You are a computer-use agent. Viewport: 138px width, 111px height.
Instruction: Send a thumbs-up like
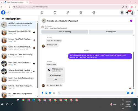pos(132,93)
